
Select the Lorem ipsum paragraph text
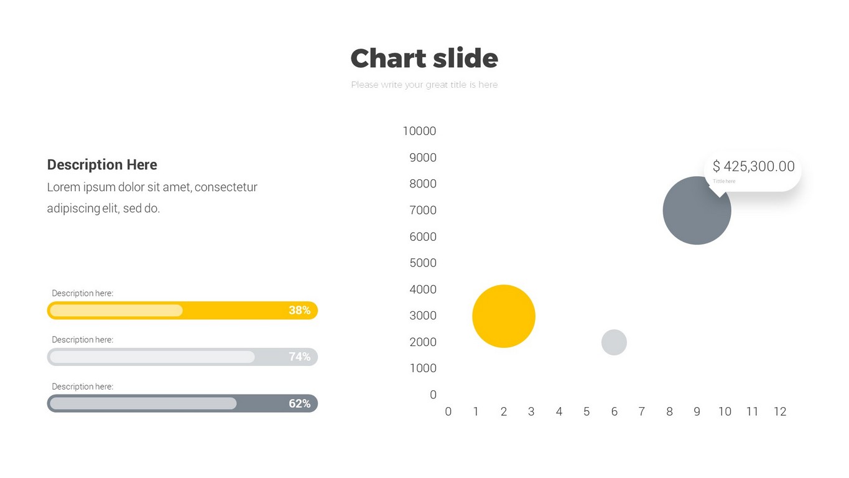tap(152, 197)
